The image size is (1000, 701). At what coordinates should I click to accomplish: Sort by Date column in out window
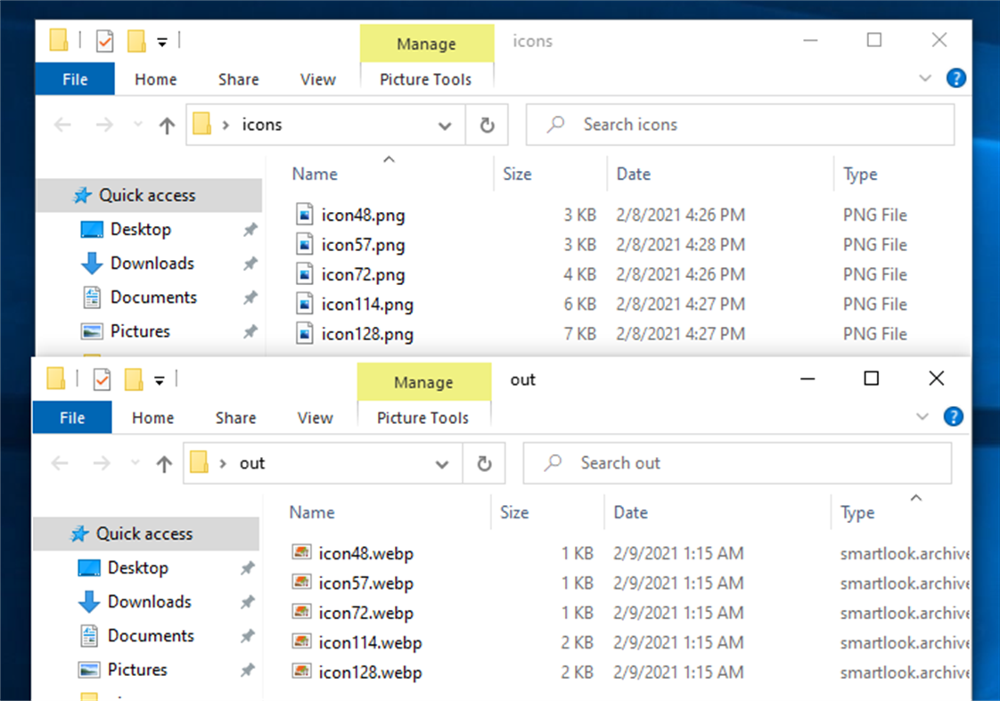click(x=718, y=512)
